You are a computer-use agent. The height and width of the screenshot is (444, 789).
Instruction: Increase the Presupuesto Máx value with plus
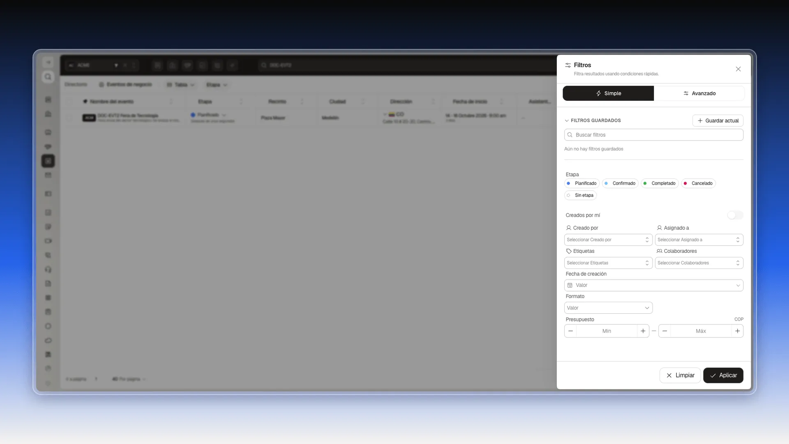737,331
